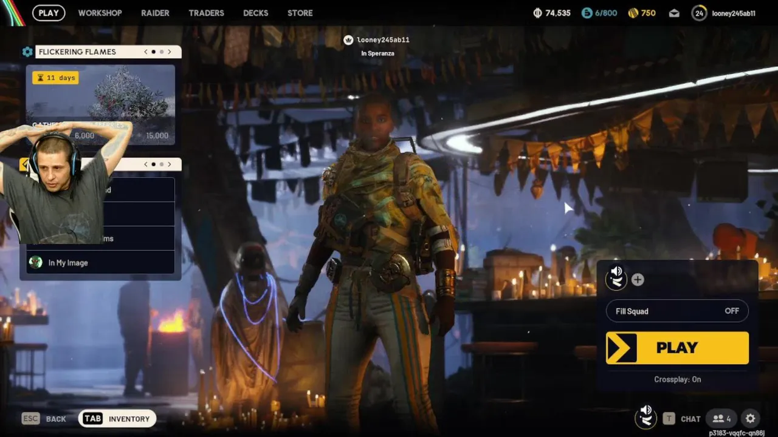The image size is (778, 437).
Task: Open the Flickering Flames event card thumbnail
Action: click(x=100, y=104)
